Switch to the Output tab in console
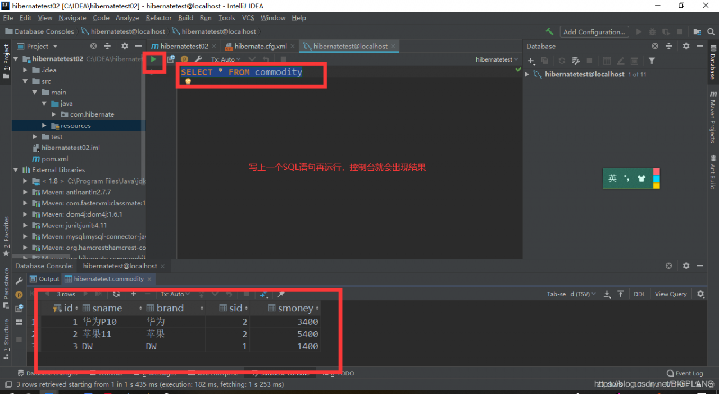 (44, 279)
